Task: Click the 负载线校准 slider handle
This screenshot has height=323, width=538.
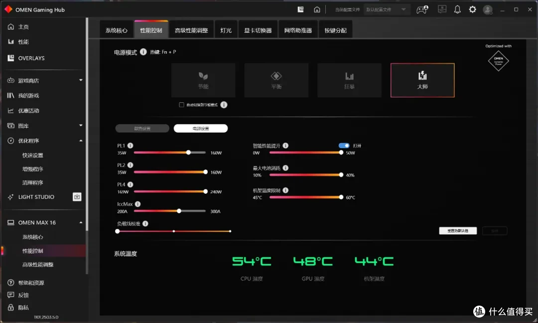Action: coord(118,231)
